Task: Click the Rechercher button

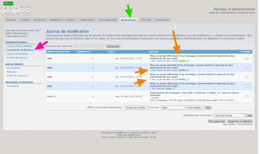Action: 113,46
